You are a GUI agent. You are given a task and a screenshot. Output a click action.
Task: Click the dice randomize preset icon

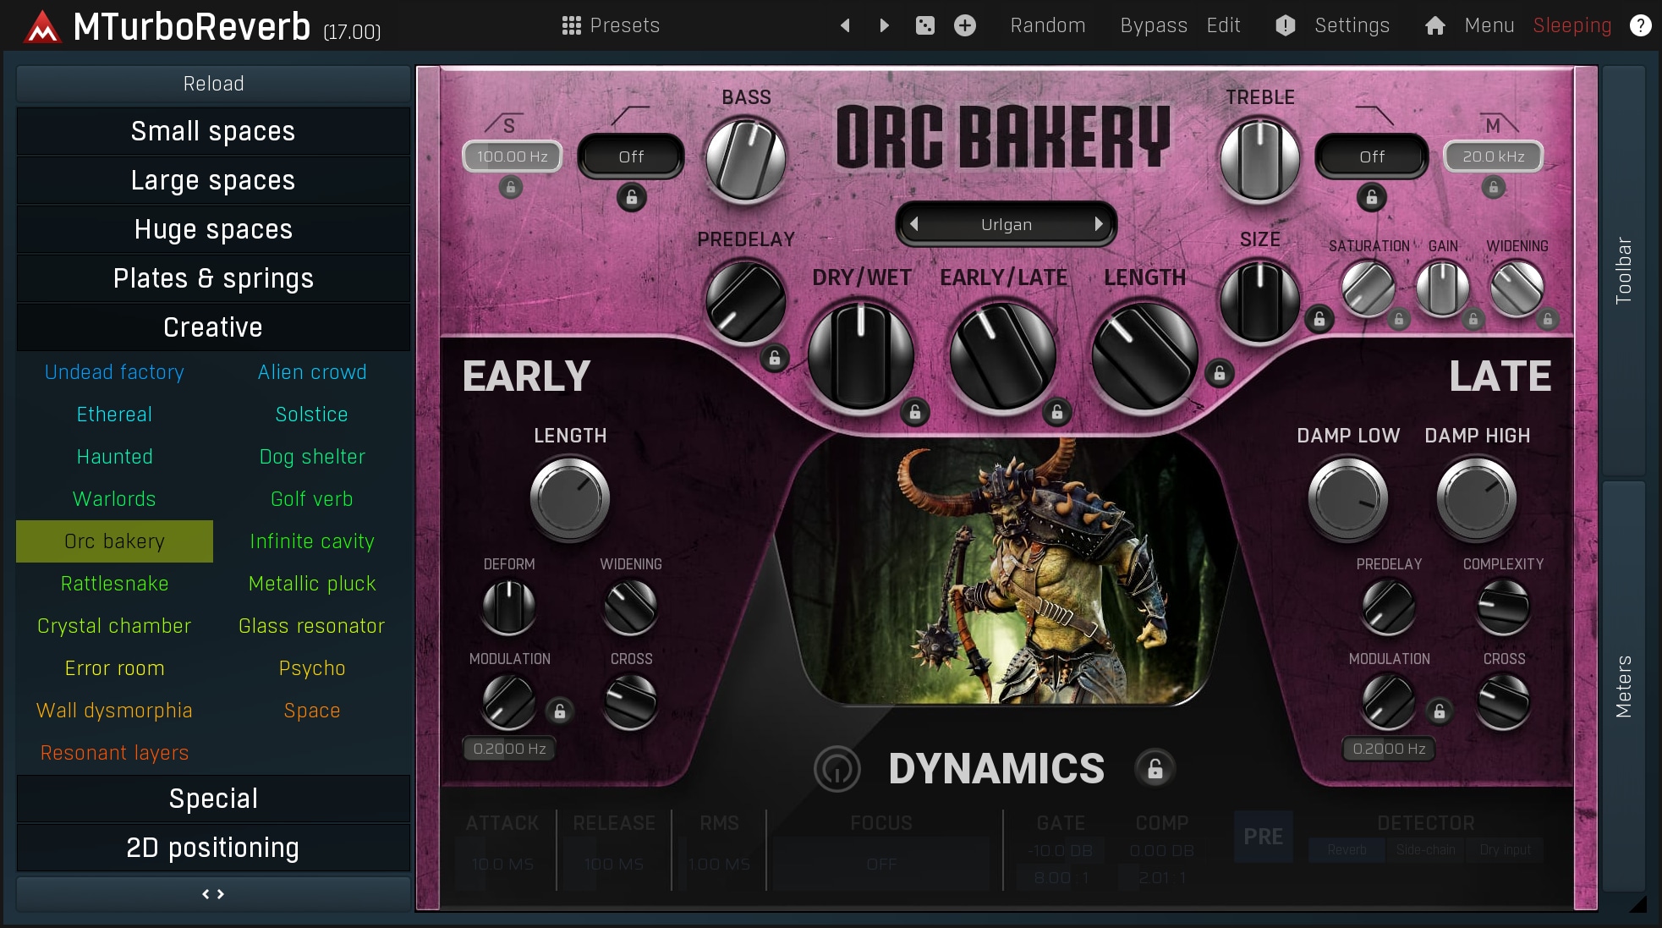924,25
